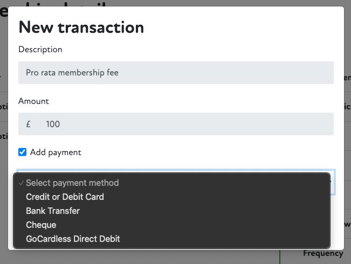Uncheck the Add payment checkbox
This screenshot has width=351, height=264.
[23, 152]
